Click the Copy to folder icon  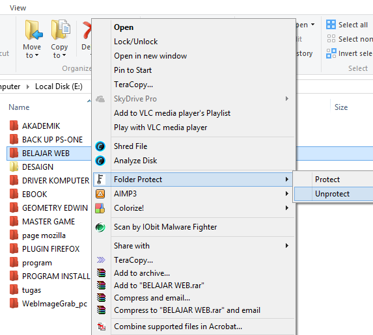pos(61,30)
